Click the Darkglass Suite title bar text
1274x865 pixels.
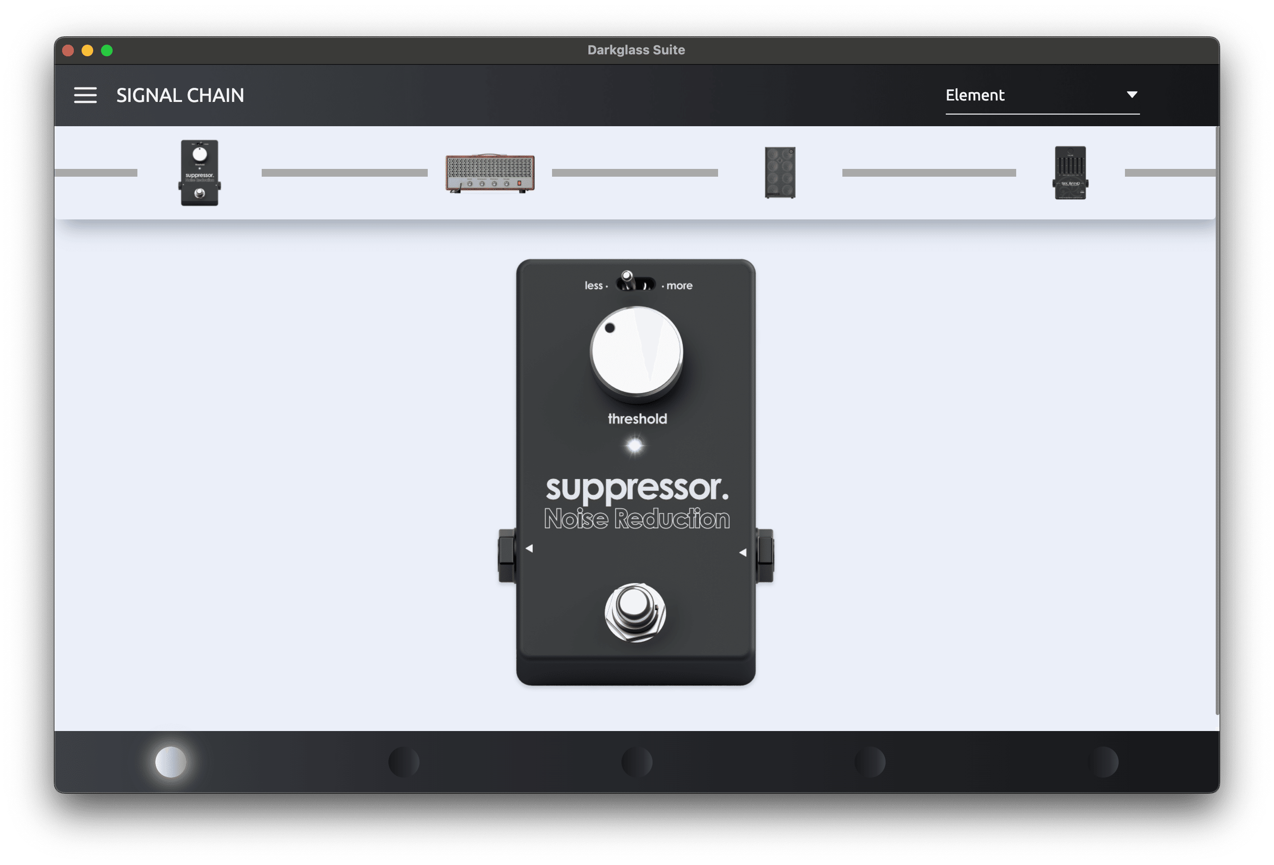point(636,50)
